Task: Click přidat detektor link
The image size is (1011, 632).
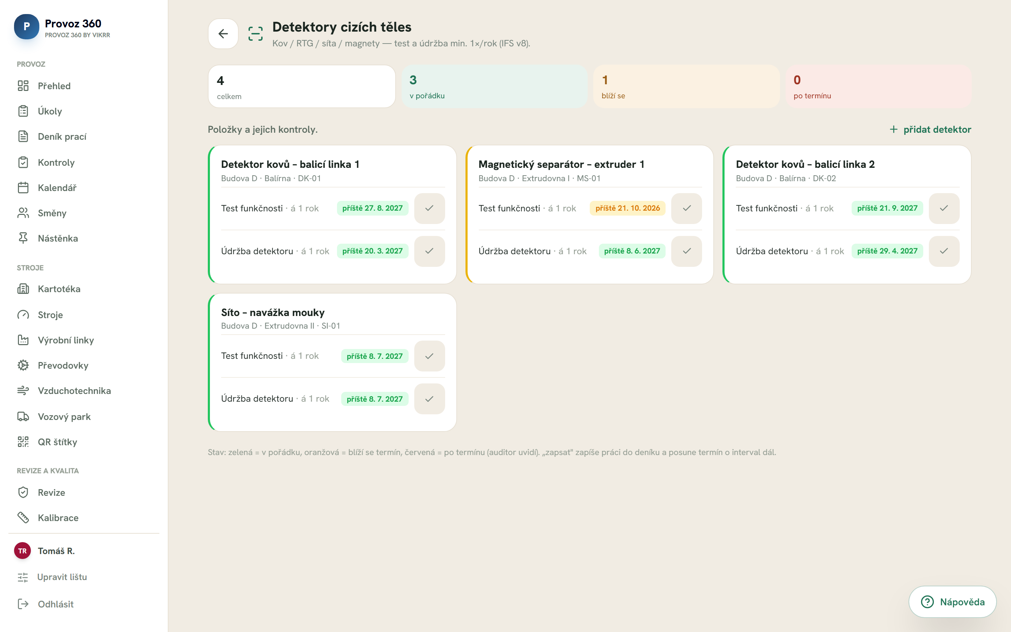Action: coord(930,130)
